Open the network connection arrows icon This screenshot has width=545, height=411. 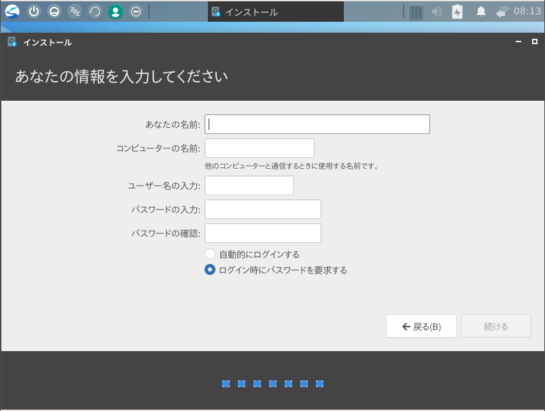point(502,12)
